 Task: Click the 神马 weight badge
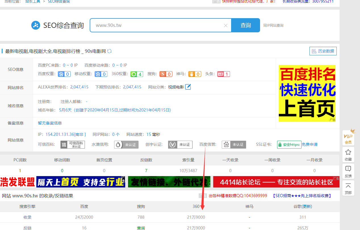(x=195, y=74)
